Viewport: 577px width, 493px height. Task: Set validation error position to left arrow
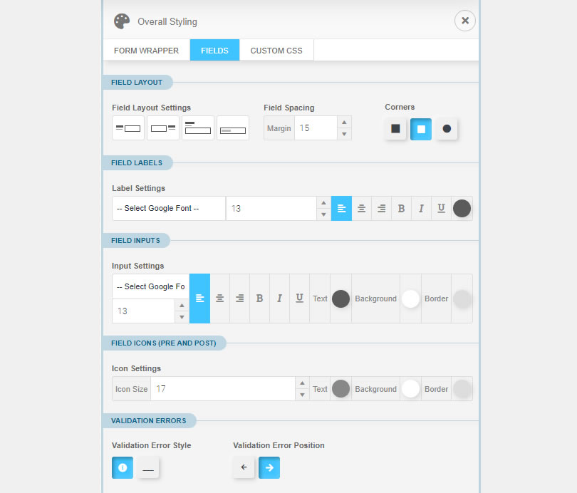[244, 467]
